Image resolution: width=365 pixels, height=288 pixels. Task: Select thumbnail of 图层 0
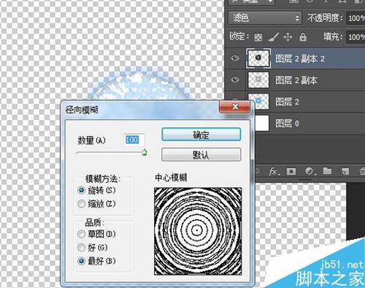pos(262,123)
